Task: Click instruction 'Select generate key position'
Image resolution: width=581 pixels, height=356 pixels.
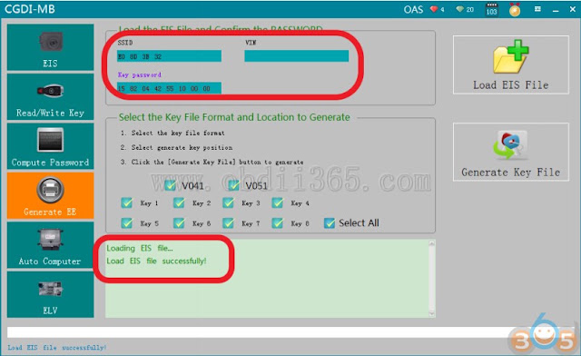Action: click(x=182, y=148)
